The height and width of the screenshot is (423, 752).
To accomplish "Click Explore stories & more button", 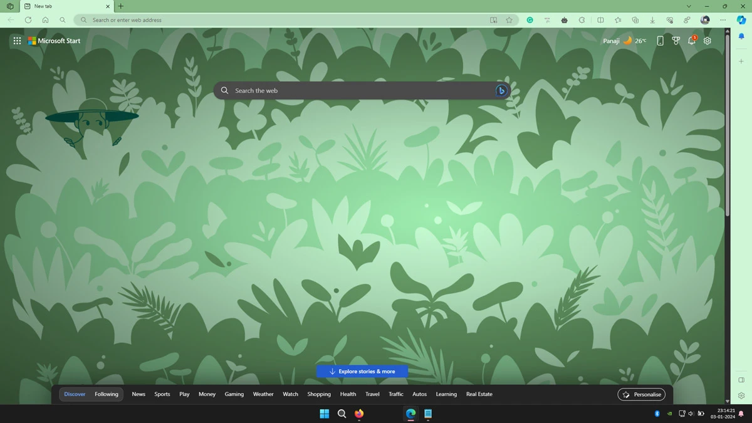I will (362, 372).
